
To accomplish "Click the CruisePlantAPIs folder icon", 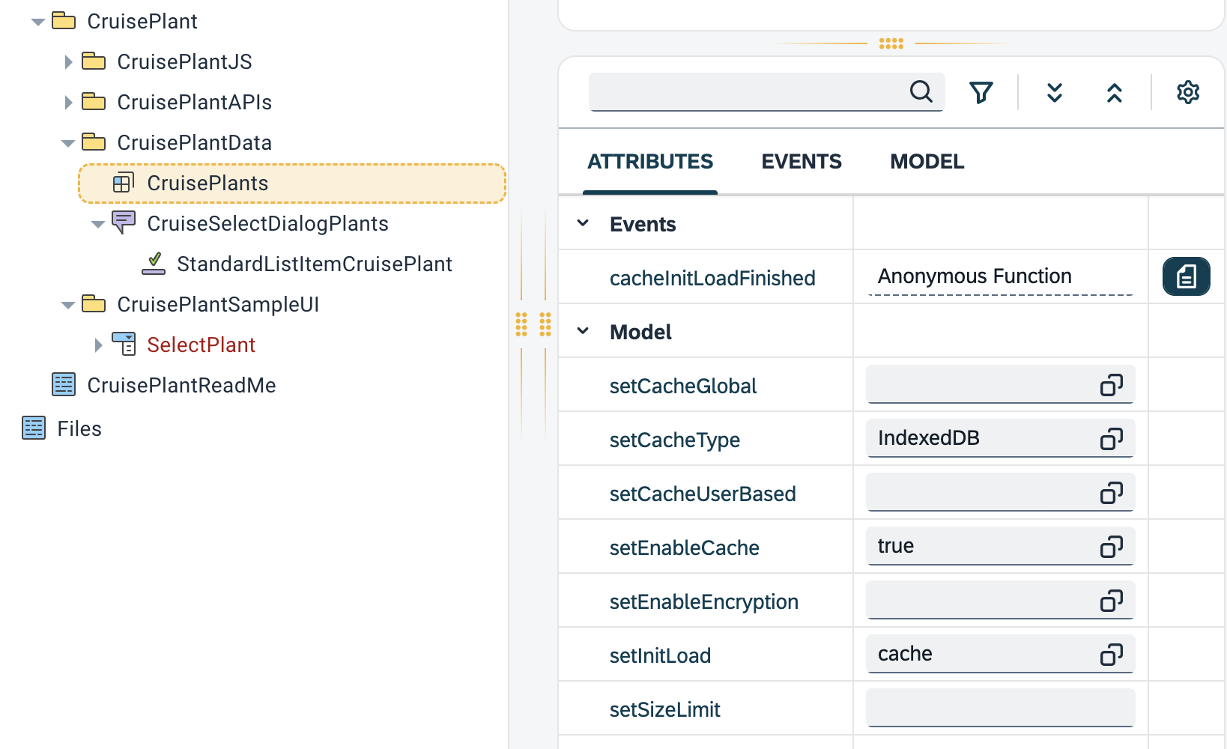I will [x=94, y=101].
